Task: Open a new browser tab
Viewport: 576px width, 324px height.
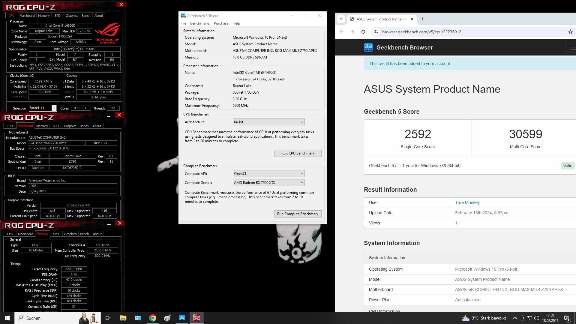Action: 423,19
